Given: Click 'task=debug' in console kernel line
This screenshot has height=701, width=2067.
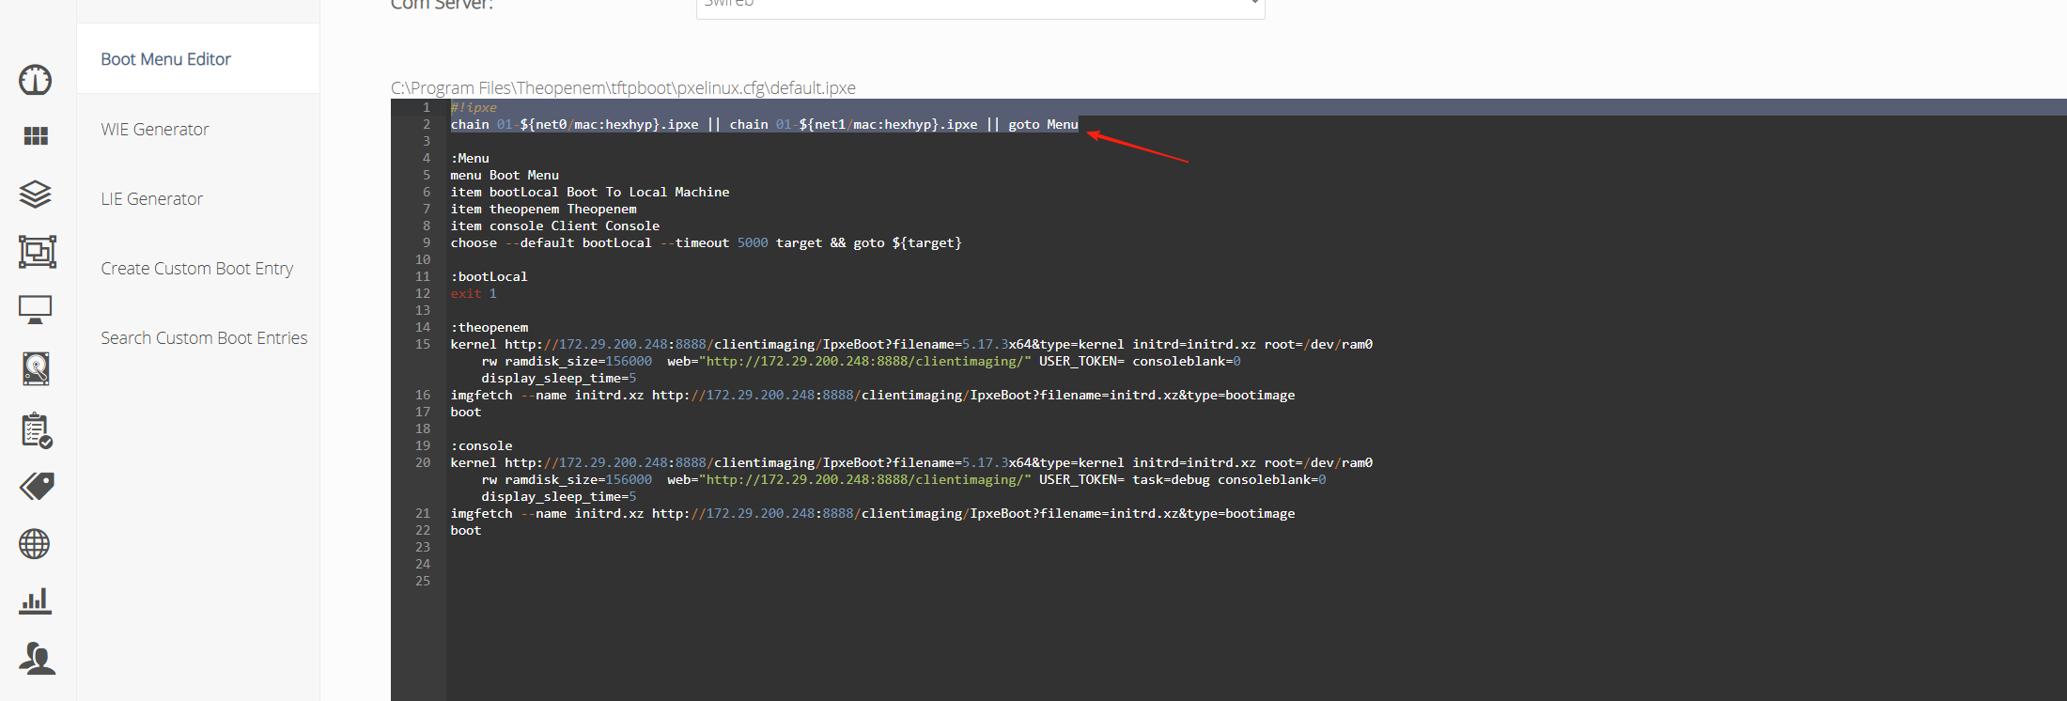Looking at the screenshot, I should (1171, 479).
